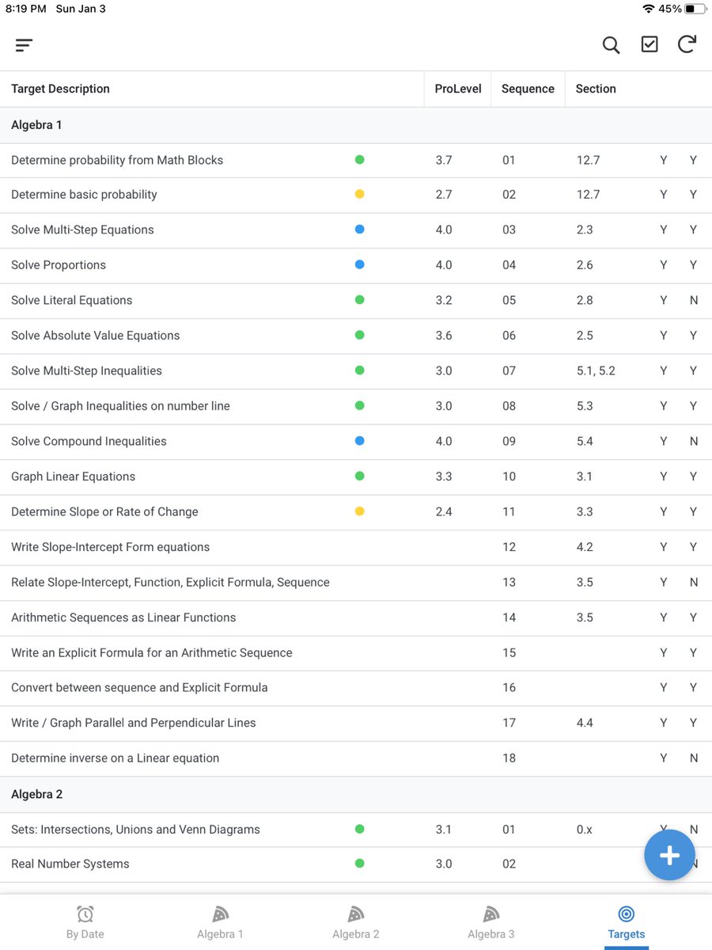Open Write an Explicit Formula for Arithmetic Sequence
The height and width of the screenshot is (950, 712).
click(356, 653)
